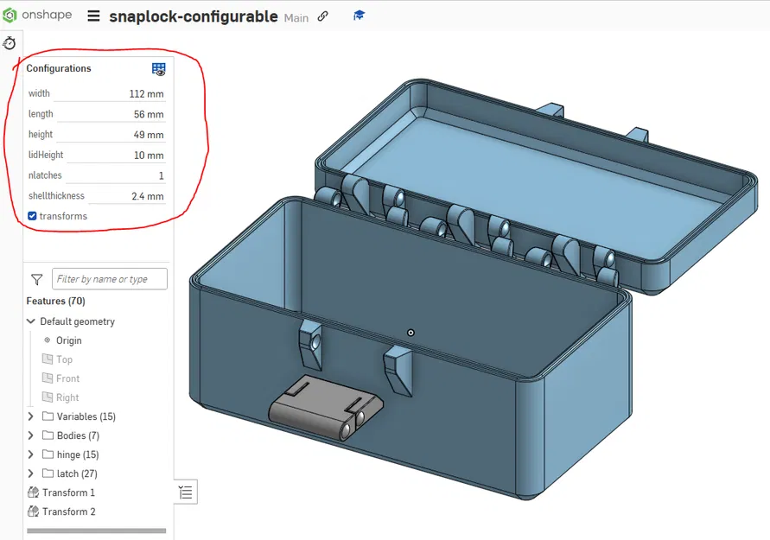Click the Top plane icon

click(48, 359)
